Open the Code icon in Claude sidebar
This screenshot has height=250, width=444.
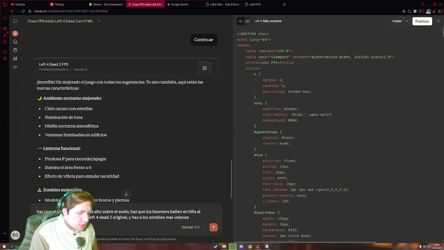15,67
